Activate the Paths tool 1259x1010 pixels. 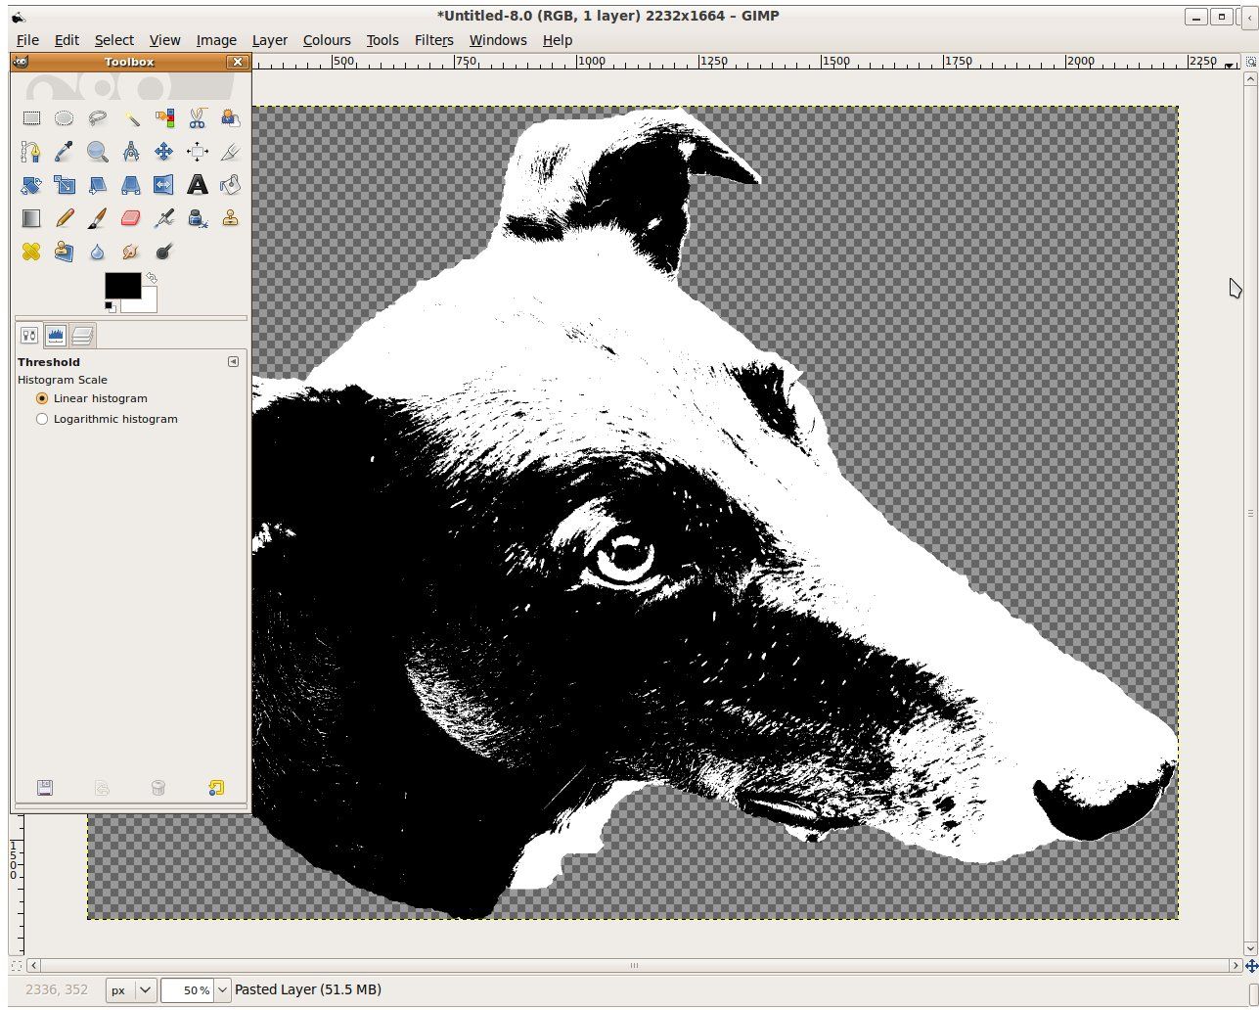(x=31, y=152)
